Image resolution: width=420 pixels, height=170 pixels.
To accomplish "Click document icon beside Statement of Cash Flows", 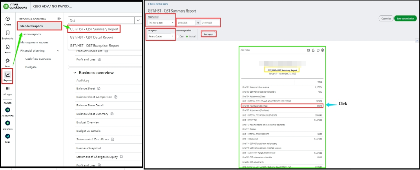I will (x=113, y=139).
